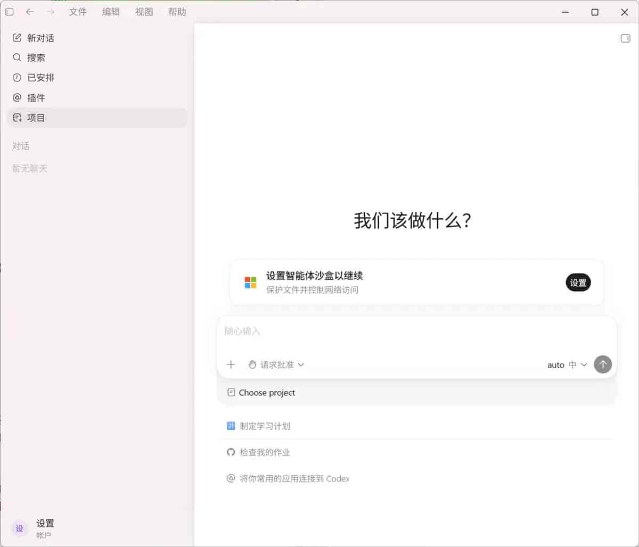The height and width of the screenshot is (547, 639).
Task: Close the application window
Action: pos(625,12)
